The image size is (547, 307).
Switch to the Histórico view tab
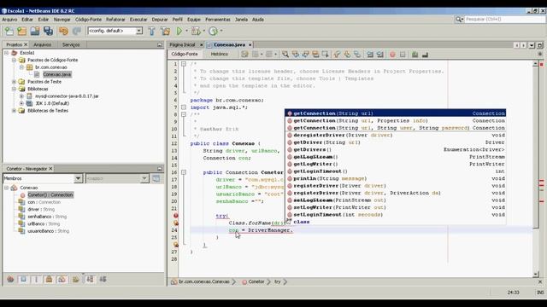[220, 54]
